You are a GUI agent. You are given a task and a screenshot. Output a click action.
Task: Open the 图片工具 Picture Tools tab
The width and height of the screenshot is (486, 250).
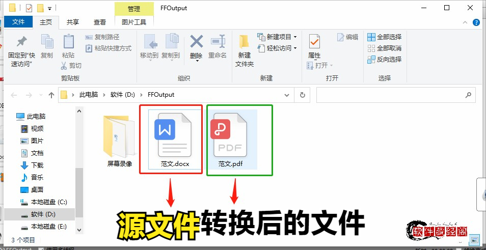pos(134,22)
